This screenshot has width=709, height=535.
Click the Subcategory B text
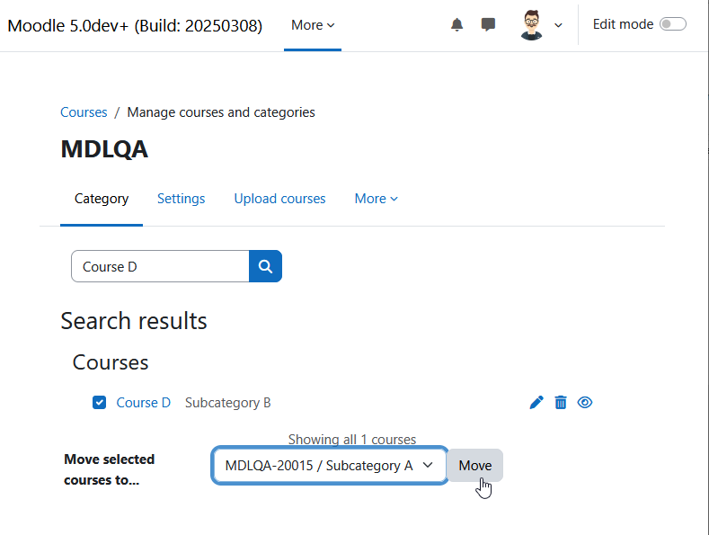click(228, 403)
